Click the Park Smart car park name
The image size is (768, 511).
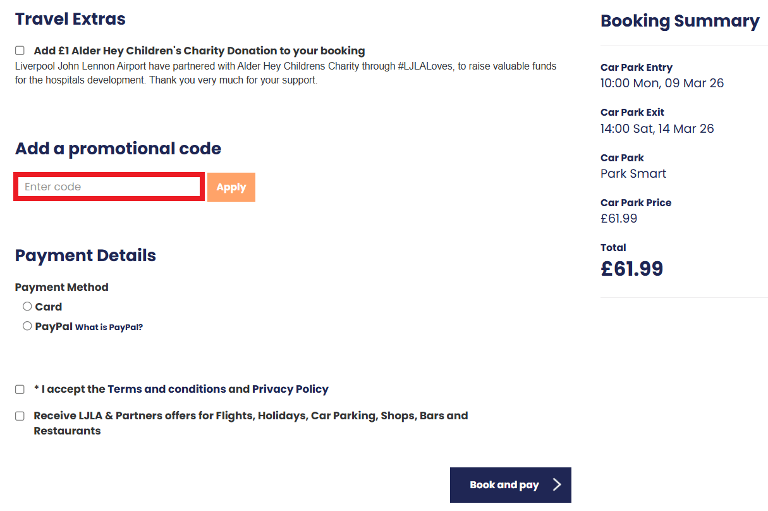click(633, 173)
